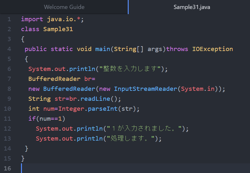This screenshot has width=250, height=173.
Task: Click the 'java.io.*;' package text
Action: pos(65,19)
